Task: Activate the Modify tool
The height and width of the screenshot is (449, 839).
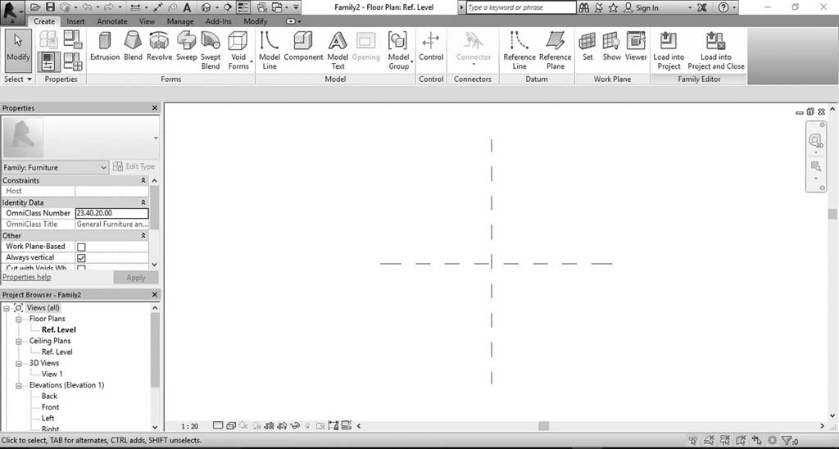Action: (x=18, y=51)
